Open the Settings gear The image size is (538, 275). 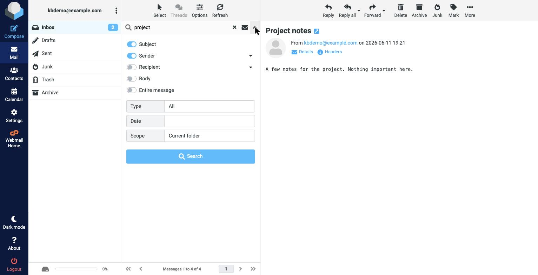pyautogui.click(x=14, y=116)
